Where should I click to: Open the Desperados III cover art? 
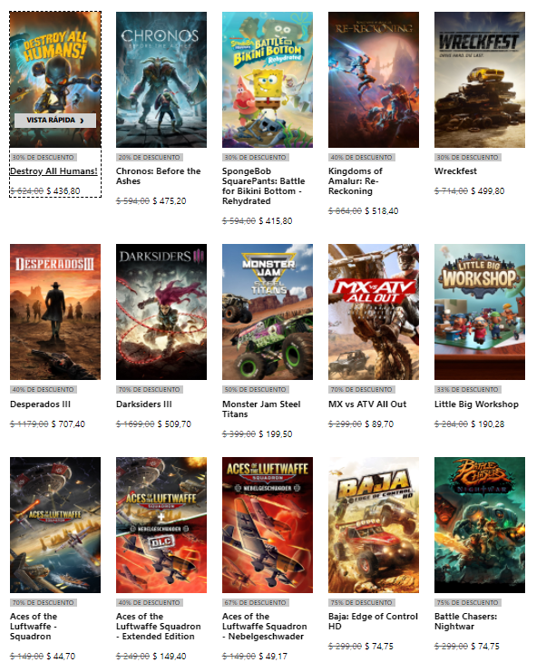pos(55,312)
